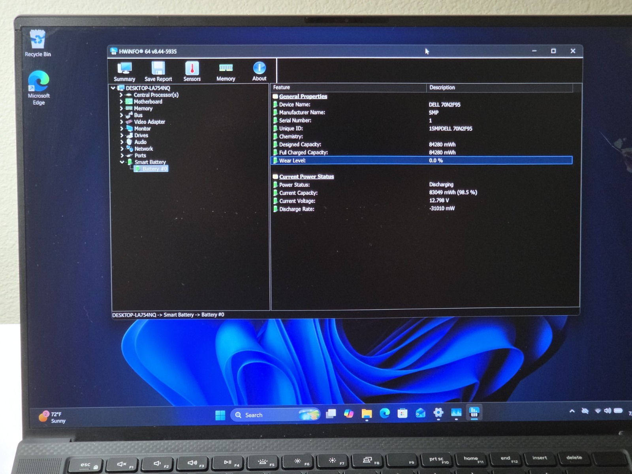Select the Designed Capacity row
Viewport: 632px width, 474px height.
click(x=421, y=144)
